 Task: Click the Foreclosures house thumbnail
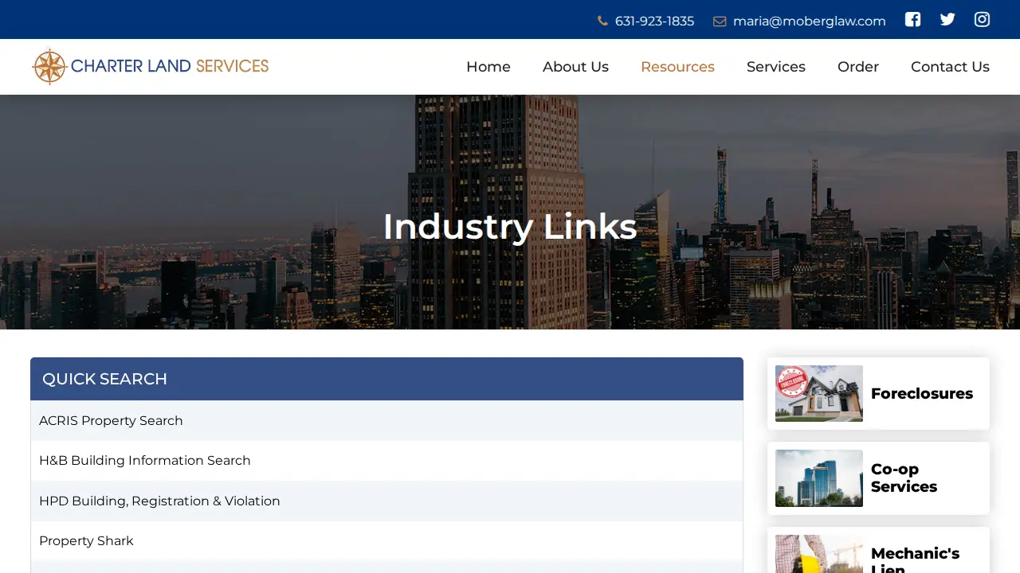click(x=819, y=393)
